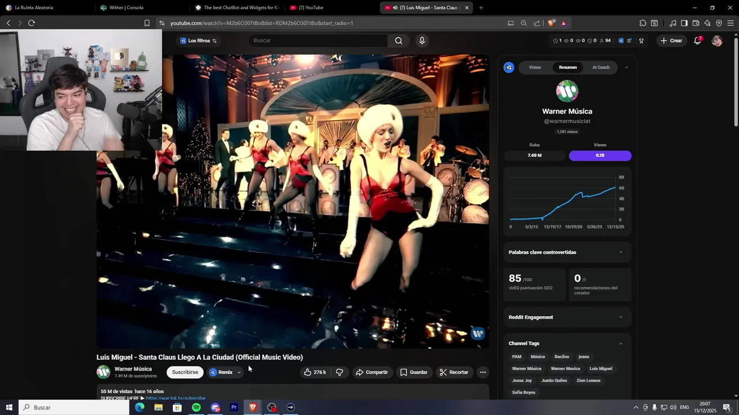Start voice search with microphone icon
739x415 pixels.
[422, 40]
